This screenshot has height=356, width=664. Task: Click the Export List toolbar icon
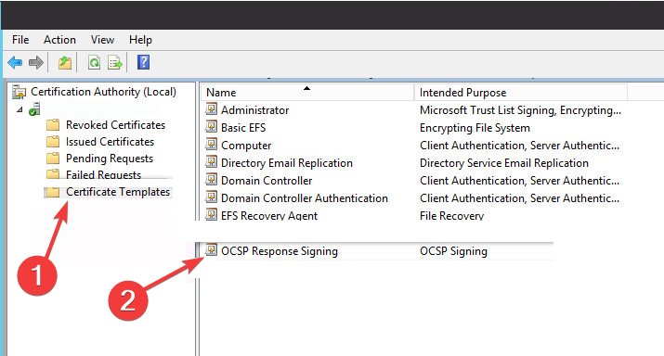coord(115,62)
